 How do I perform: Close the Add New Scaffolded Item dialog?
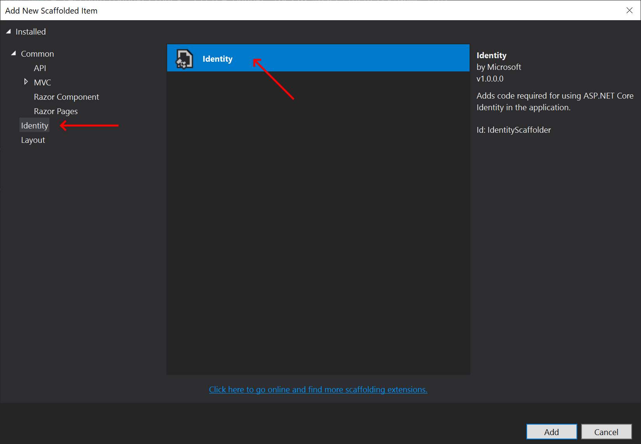pos(629,10)
